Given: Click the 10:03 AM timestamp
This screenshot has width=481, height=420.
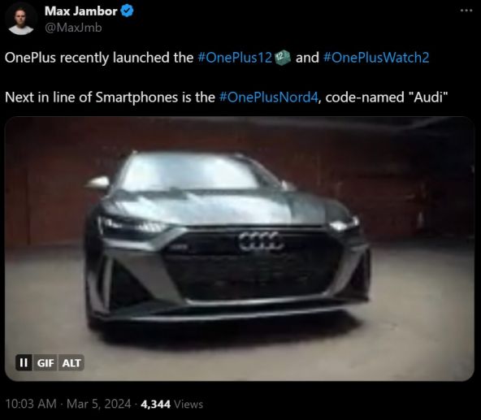Looking at the screenshot, I should (31, 404).
